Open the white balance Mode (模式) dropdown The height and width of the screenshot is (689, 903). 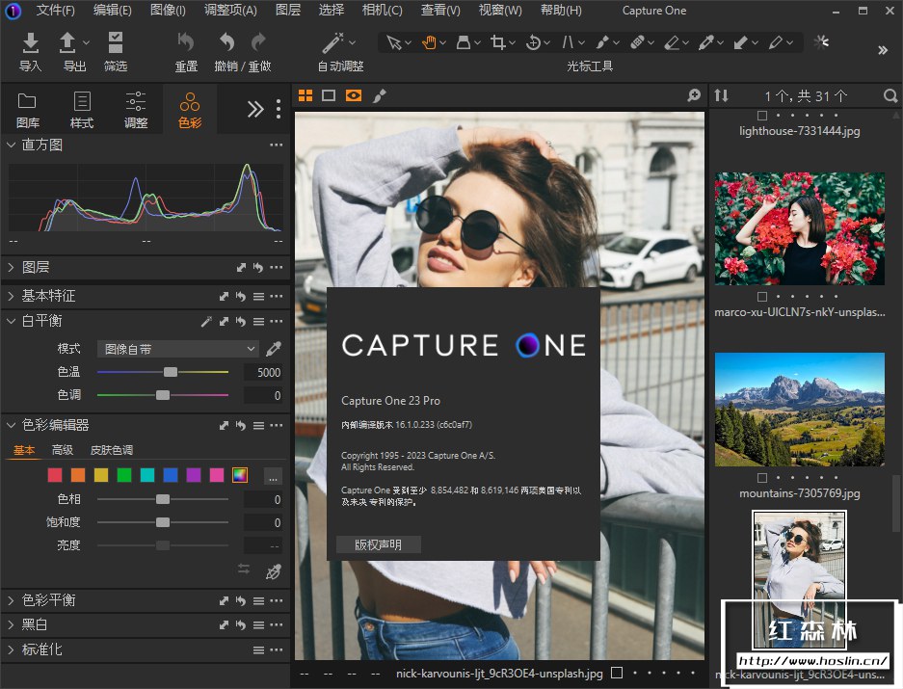178,349
